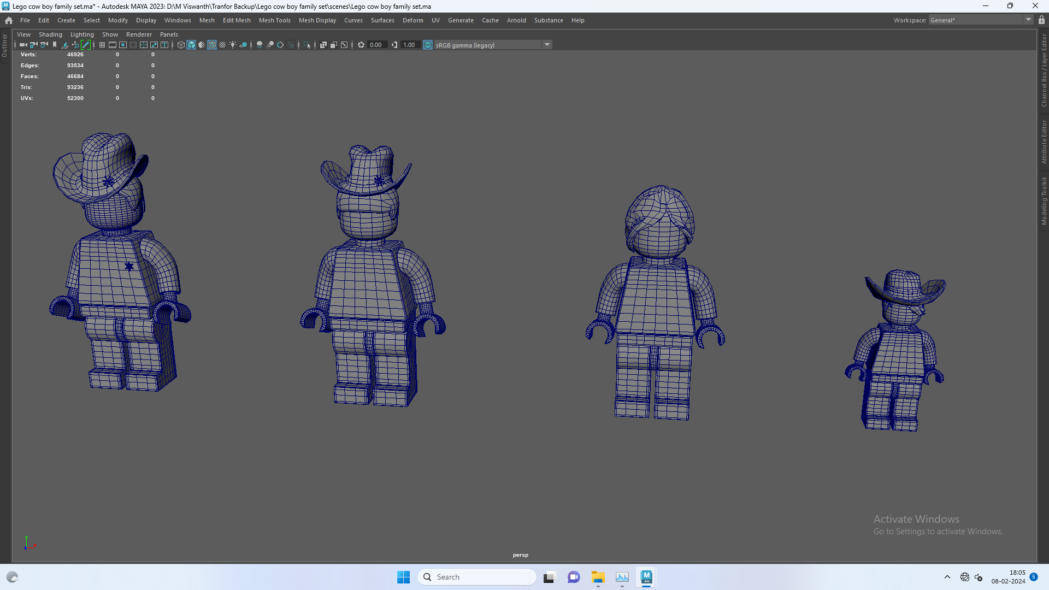Click Use All Lights bulb icon
The image size is (1049, 590).
[x=233, y=45]
